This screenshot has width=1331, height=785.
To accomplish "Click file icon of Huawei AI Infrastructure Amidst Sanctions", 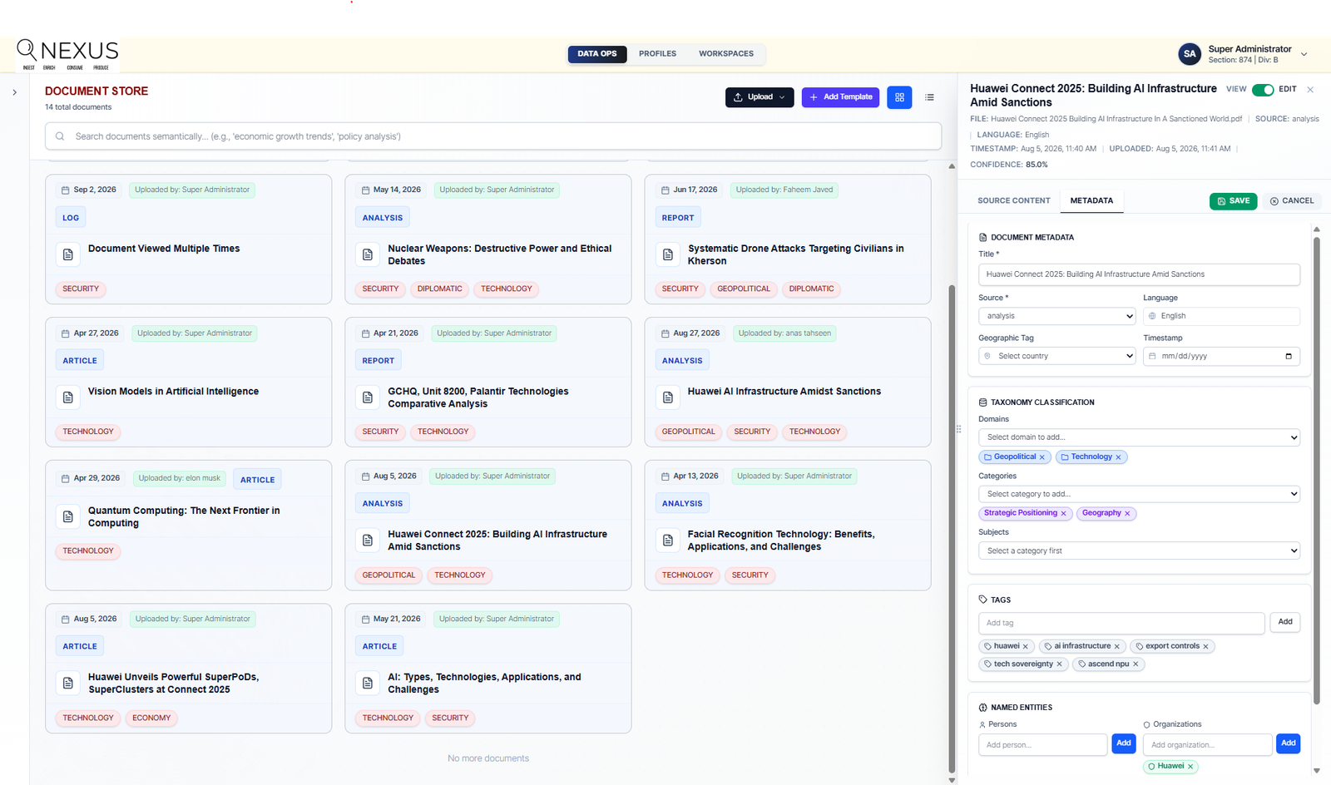I will point(668,397).
